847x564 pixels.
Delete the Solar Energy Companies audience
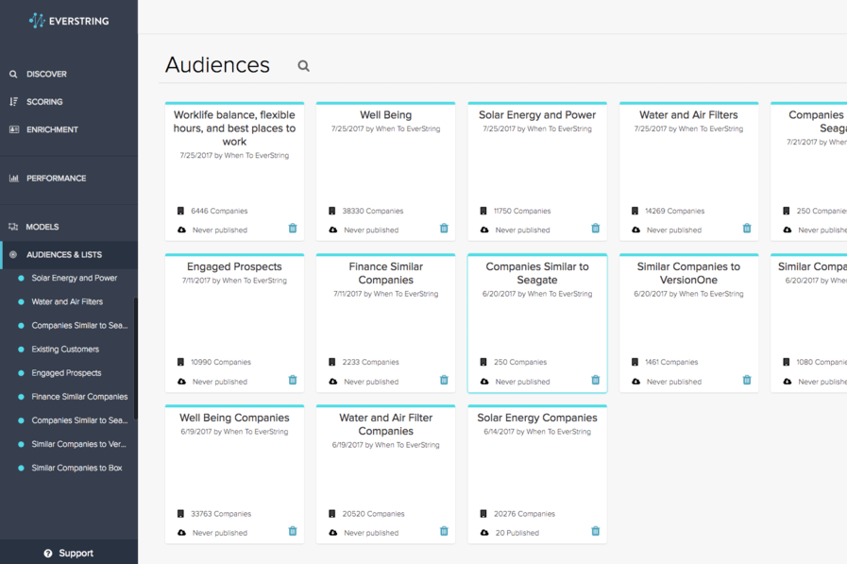coord(595,531)
